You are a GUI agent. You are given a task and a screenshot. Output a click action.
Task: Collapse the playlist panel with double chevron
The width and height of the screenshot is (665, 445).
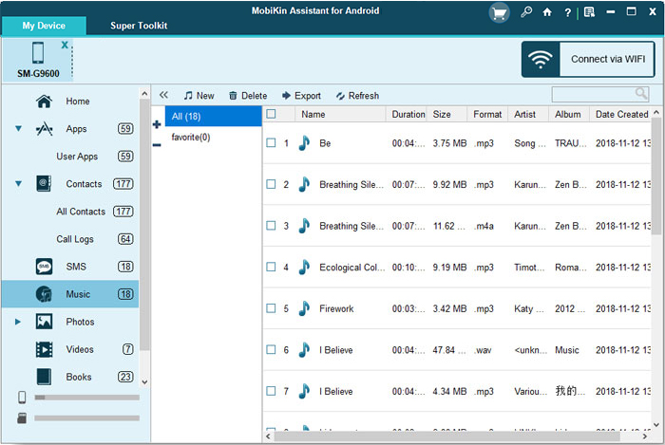[163, 95]
